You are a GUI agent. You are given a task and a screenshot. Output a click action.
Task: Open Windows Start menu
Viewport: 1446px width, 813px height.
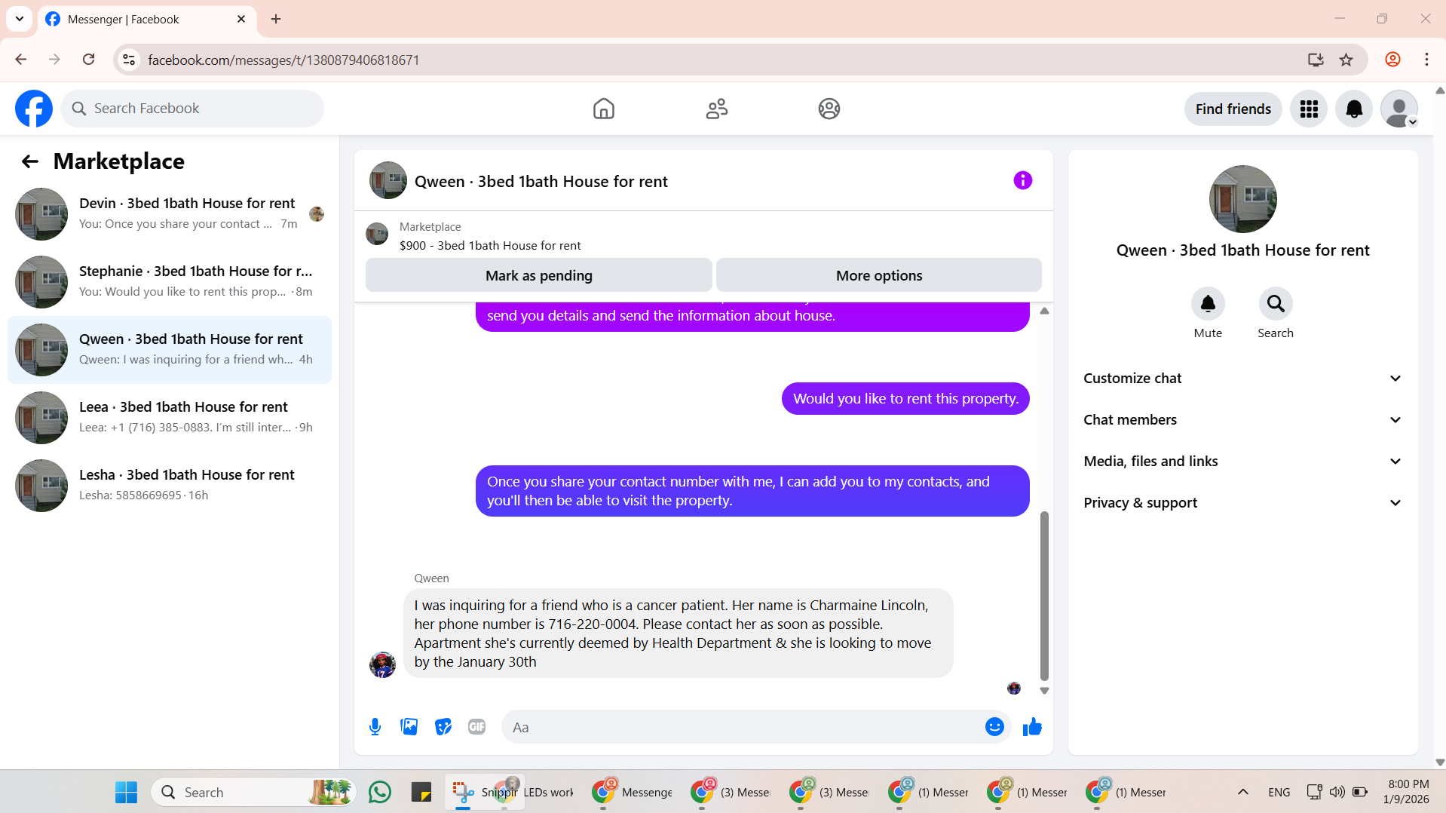pos(126,793)
